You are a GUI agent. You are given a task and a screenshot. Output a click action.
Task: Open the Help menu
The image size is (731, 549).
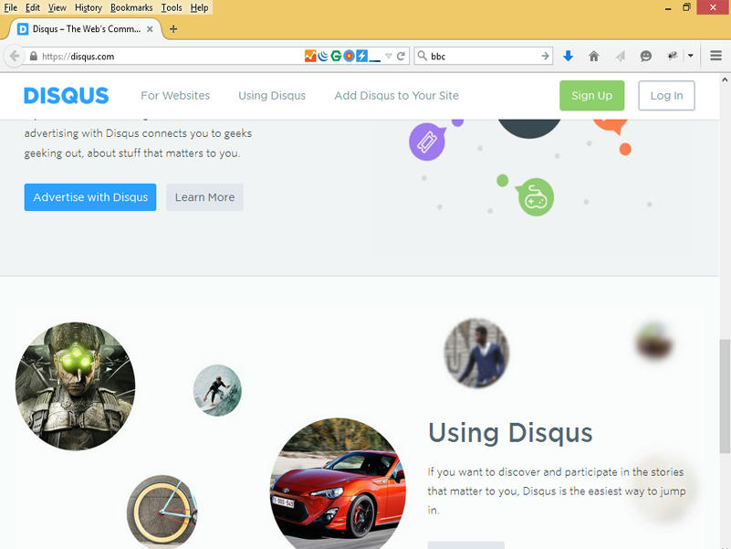(x=199, y=7)
